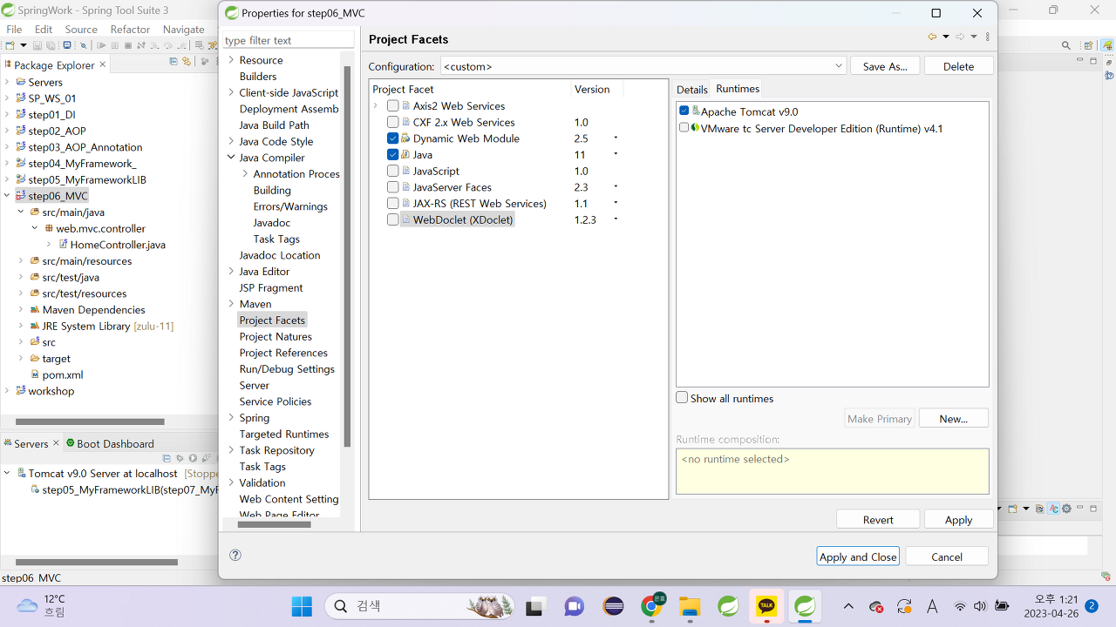Open the dialog's three-dot view menu

988,37
